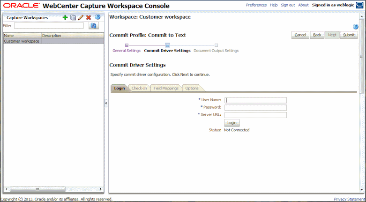Switch to the Login tab
Screen dimensions: 366x202
120,88
